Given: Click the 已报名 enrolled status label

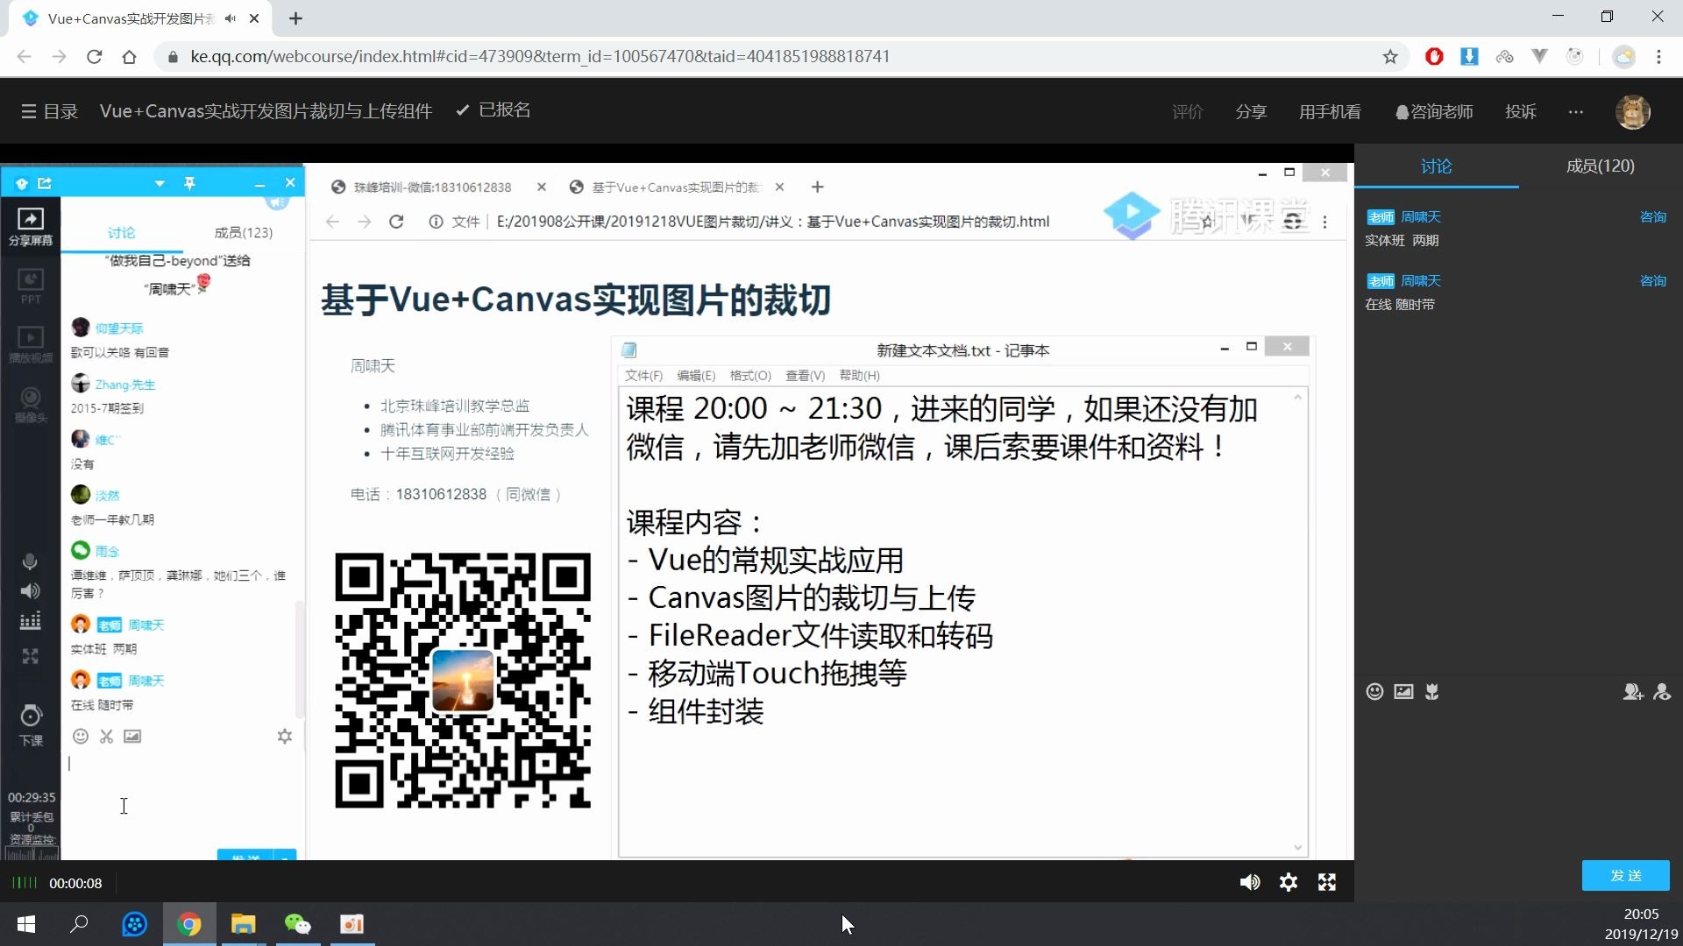Looking at the screenshot, I should point(494,110).
